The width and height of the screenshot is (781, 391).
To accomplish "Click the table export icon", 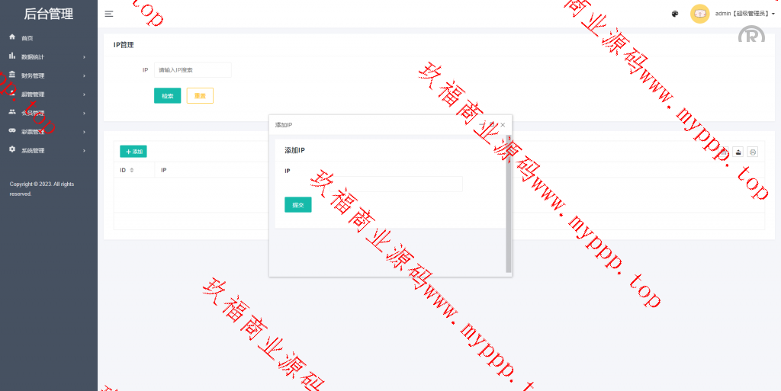I will [x=738, y=152].
